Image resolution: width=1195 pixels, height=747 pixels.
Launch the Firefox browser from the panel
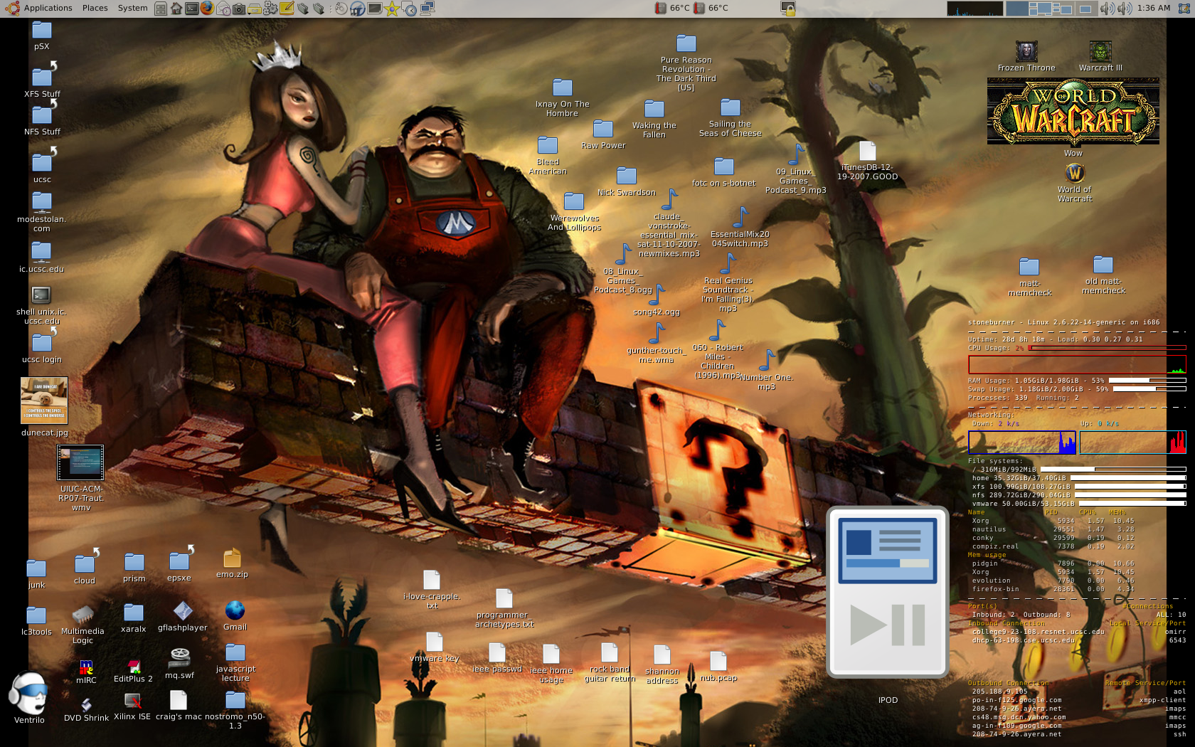(x=207, y=9)
